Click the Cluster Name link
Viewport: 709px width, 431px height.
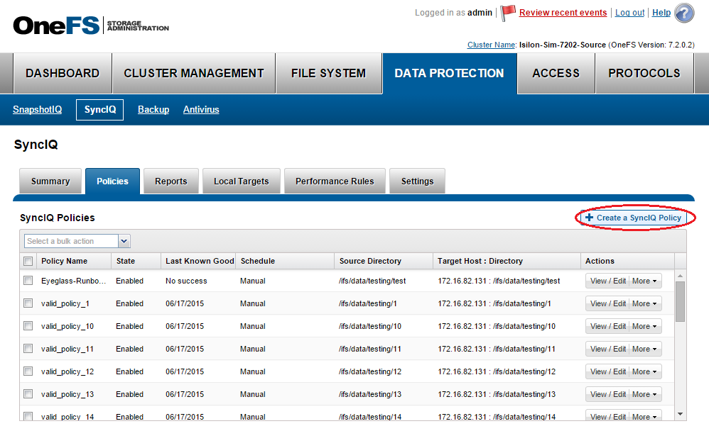pyautogui.click(x=491, y=45)
